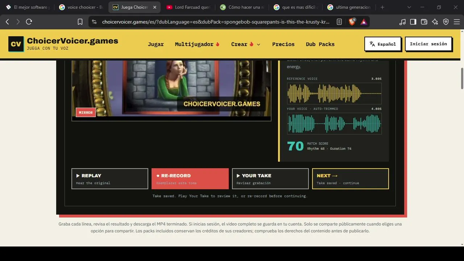Select the match score number 70

[x=295, y=146]
